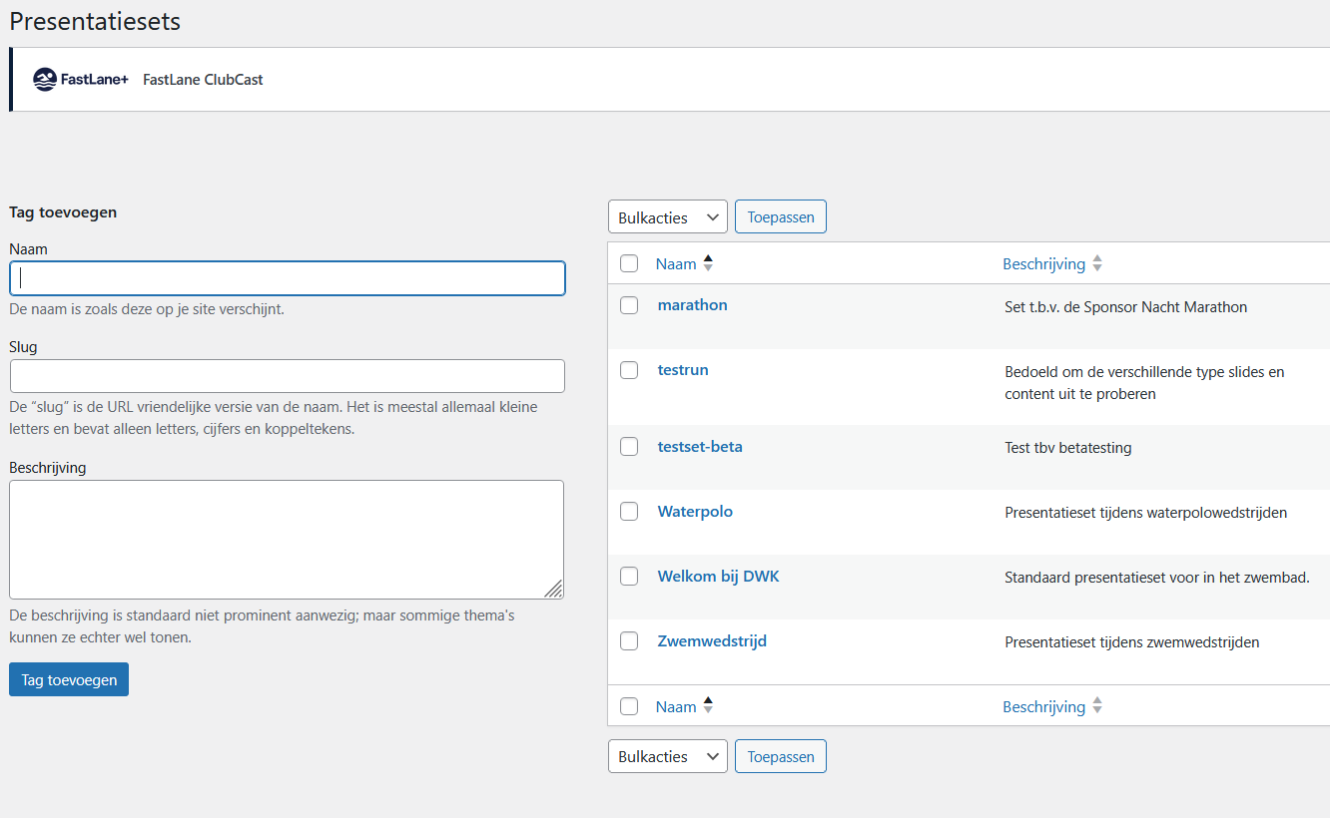Check the marathon row checkbox

point(629,305)
